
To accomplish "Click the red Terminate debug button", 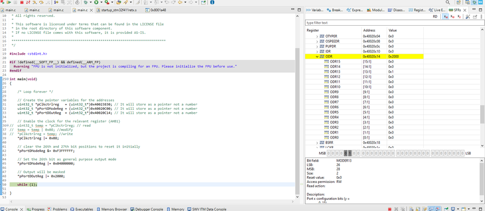I will [x=21, y=2].
